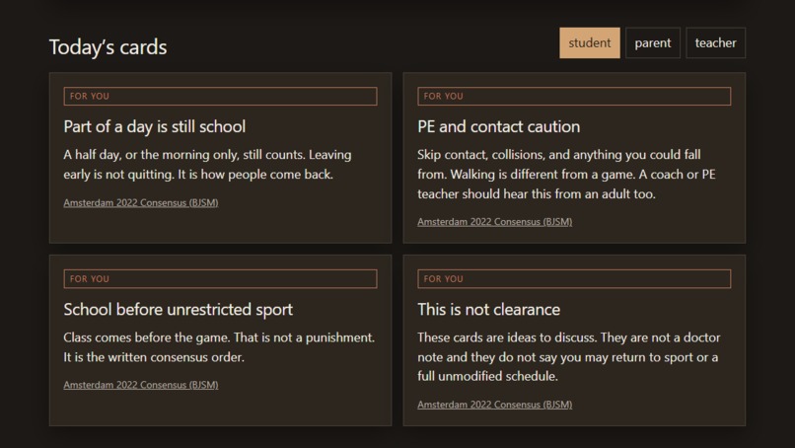This screenshot has width=795, height=448.
Task: Switch to the teacher view
Action: [x=715, y=43]
